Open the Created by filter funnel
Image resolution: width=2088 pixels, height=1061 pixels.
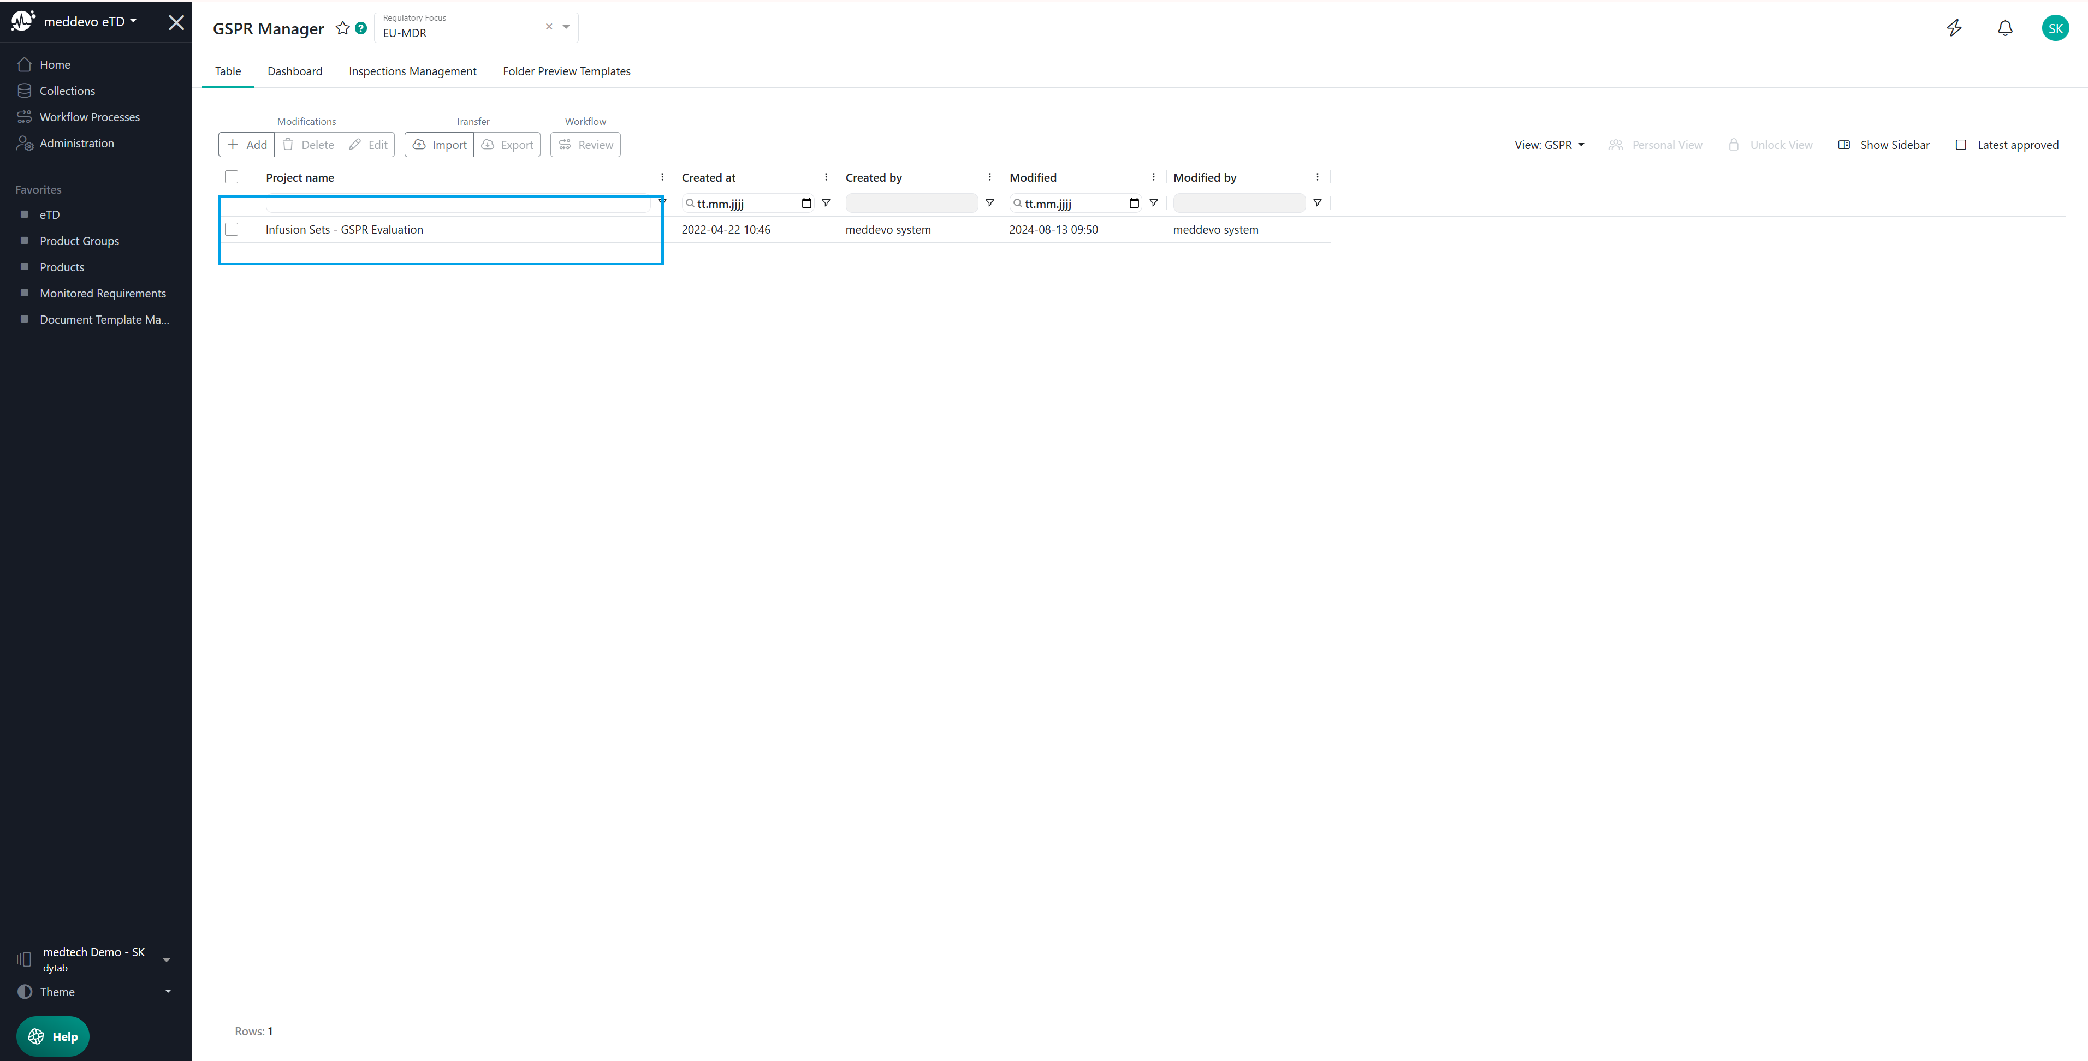coord(990,203)
